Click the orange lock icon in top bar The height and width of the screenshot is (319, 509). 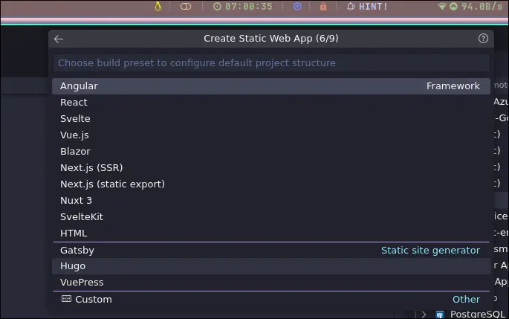[x=323, y=7]
